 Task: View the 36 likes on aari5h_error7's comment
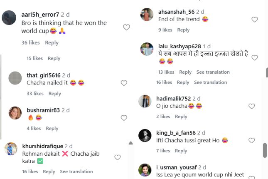click(x=30, y=42)
